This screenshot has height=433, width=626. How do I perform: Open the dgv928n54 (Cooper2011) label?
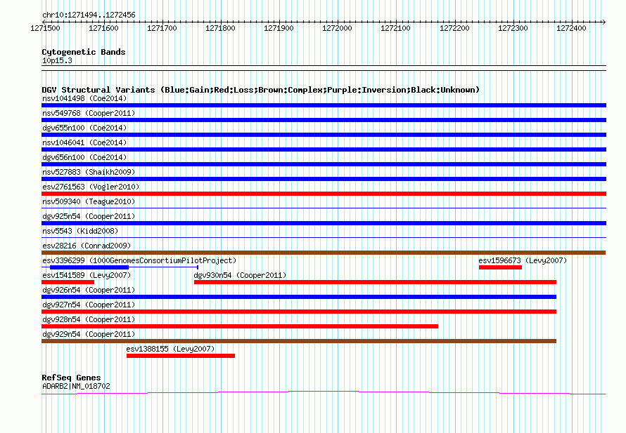[89, 319]
